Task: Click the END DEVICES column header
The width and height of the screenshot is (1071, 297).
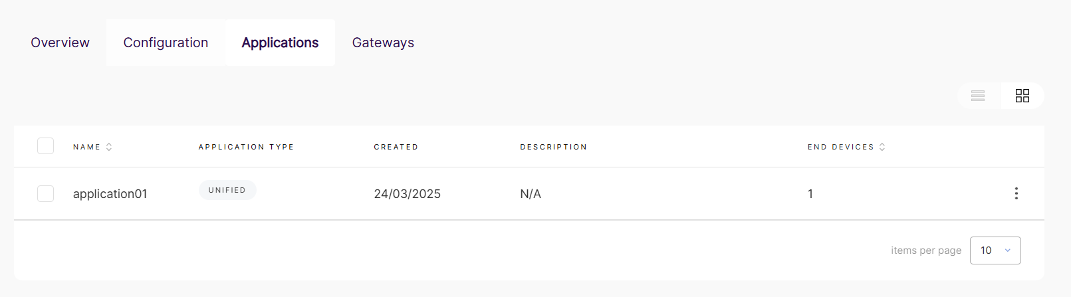Action: tap(840, 147)
